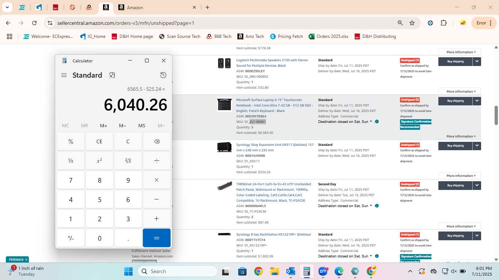499x280 pixels.
Task: Switch to the active Amazon tab
Action: click(106, 7)
